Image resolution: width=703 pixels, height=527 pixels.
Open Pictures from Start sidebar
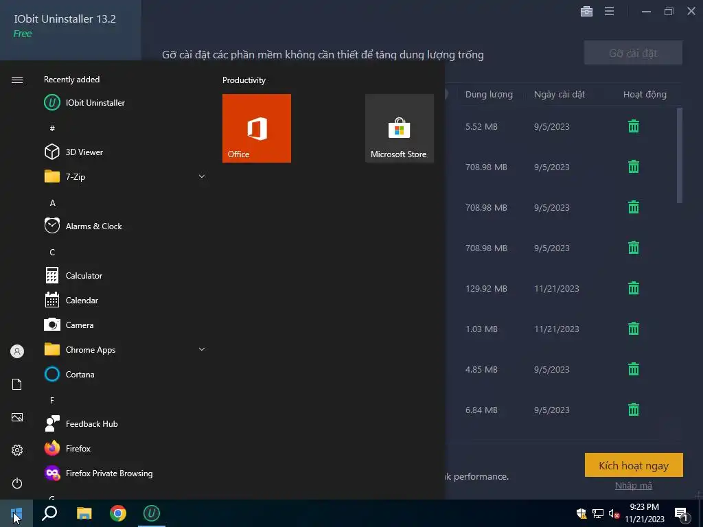pyautogui.click(x=17, y=418)
